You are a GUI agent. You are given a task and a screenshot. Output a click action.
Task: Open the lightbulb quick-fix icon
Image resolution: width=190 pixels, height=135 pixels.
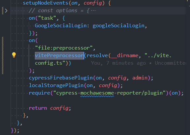pos(14,55)
